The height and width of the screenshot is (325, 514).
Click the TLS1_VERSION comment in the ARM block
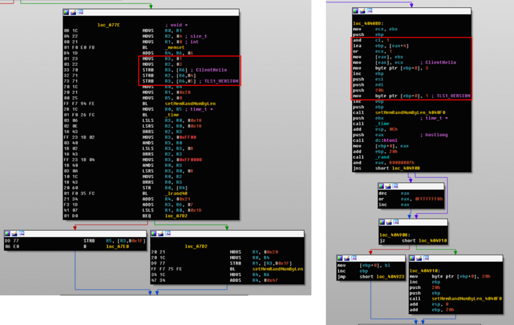221,81
